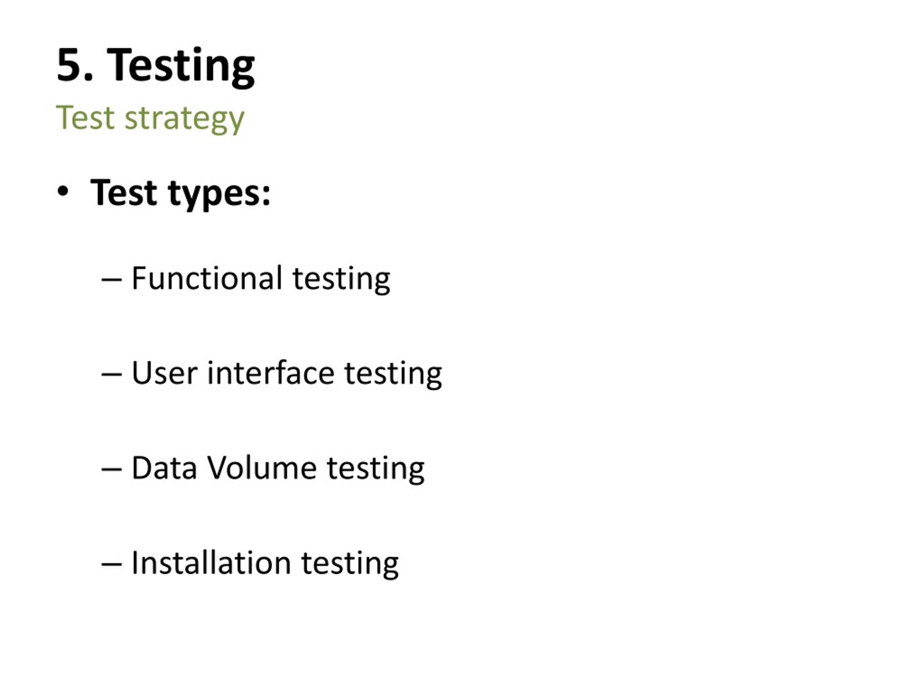Click the word 'Data' in the list

click(164, 467)
